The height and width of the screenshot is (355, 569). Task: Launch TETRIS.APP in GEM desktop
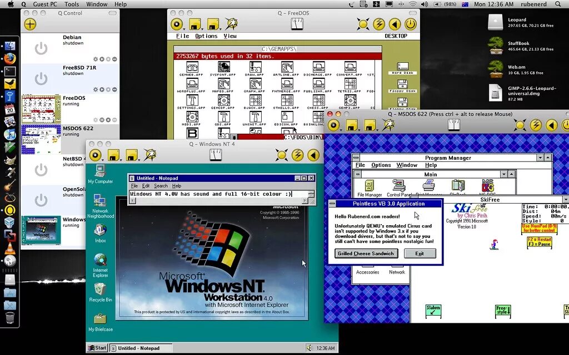(x=350, y=85)
